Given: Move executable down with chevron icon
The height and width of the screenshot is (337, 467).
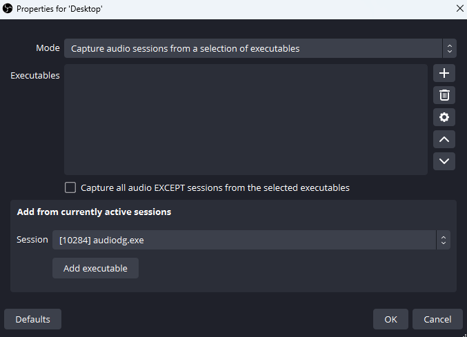Looking at the screenshot, I should click(444, 161).
